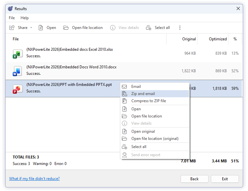Screen dimensions: 248x191
Task: Click the context menu View details icon
Action: click(x=124, y=123)
